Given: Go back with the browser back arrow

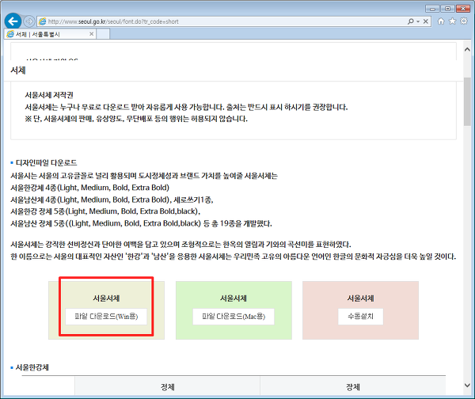Looking at the screenshot, I should tap(13, 21).
